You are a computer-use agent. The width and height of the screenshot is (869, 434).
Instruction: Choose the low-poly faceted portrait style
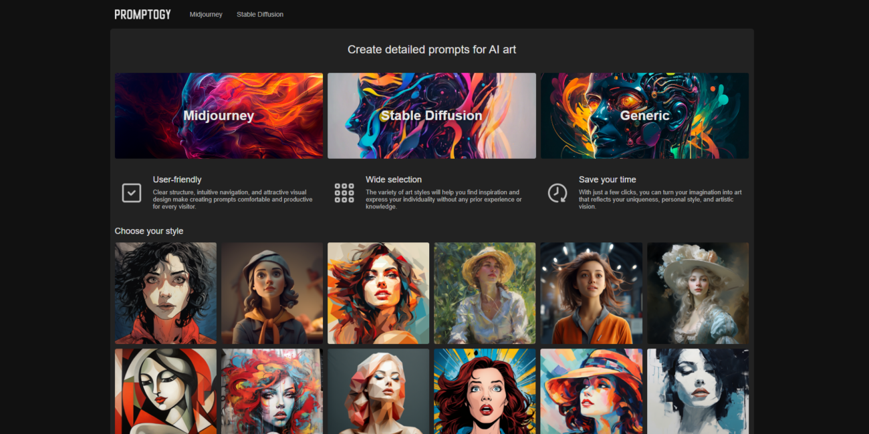[378, 391]
